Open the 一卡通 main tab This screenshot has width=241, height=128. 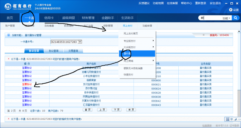29,18
